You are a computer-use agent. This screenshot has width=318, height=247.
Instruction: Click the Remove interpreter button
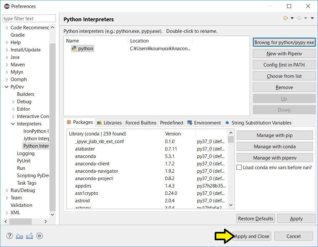284,87
